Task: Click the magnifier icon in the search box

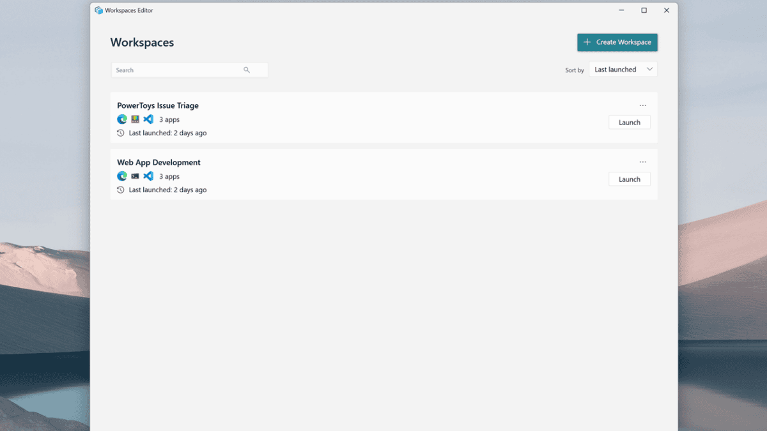Action: click(247, 70)
